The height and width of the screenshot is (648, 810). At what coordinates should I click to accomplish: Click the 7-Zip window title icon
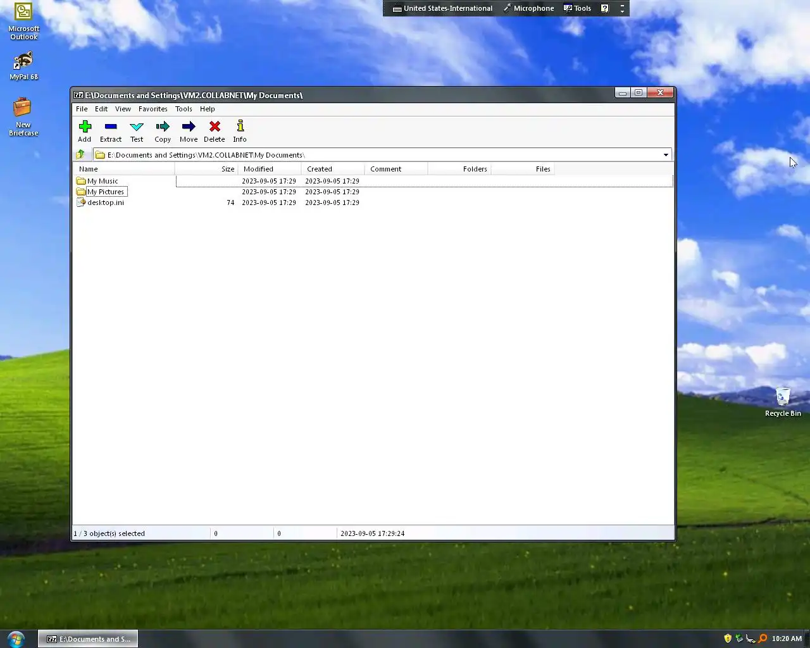click(78, 95)
